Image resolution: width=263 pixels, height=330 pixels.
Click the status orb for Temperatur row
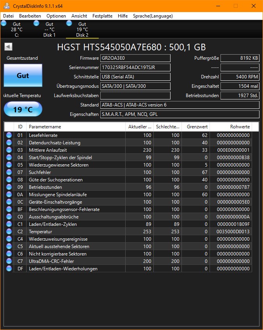pos(9,231)
